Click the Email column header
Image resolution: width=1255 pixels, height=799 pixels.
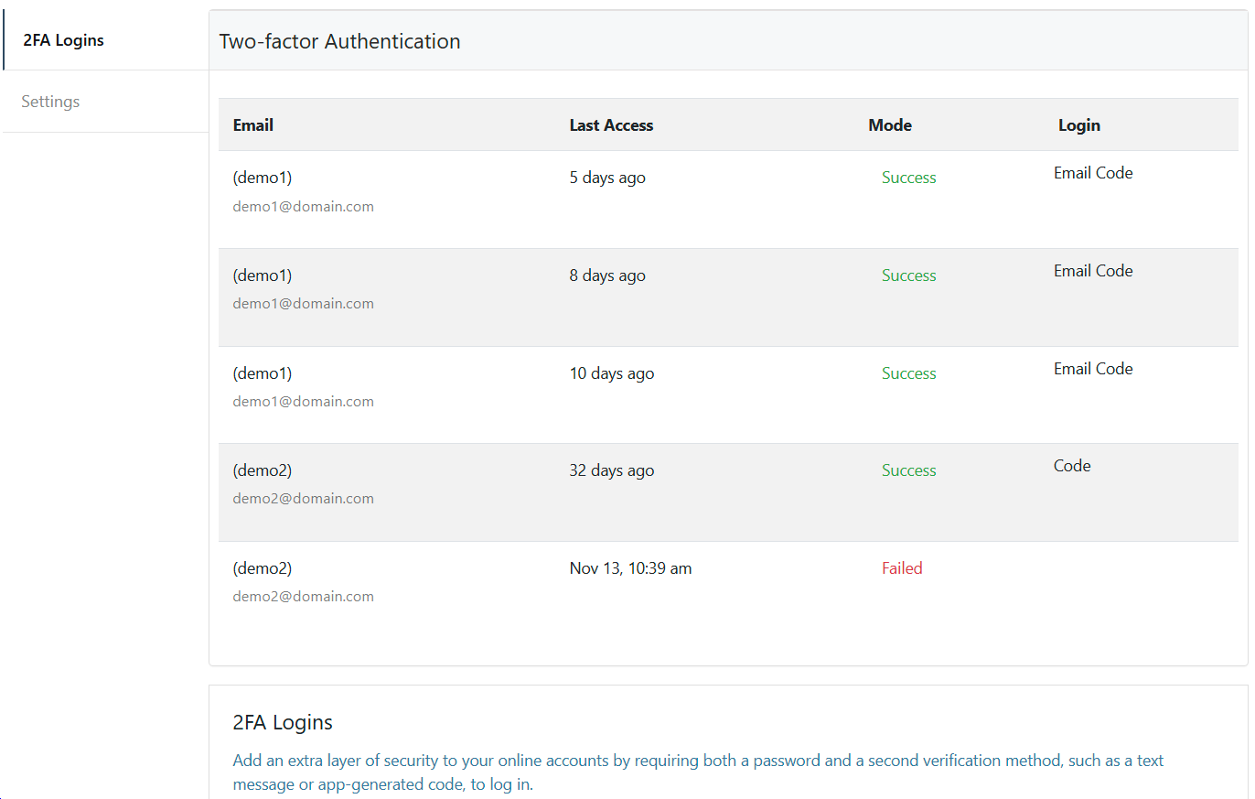tap(253, 125)
